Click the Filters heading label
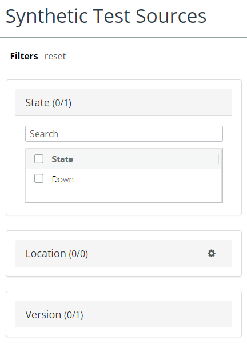The width and height of the screenshot is (247, 344). click(x=24, y=56)
